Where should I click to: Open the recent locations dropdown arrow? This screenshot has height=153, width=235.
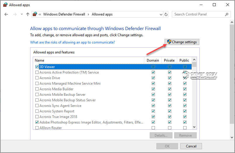[22, 14]
